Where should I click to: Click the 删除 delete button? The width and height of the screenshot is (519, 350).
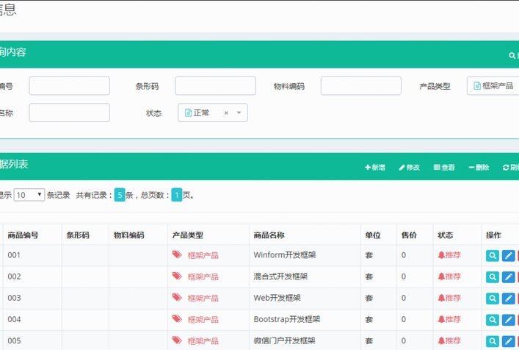click(x=479, y=168)
